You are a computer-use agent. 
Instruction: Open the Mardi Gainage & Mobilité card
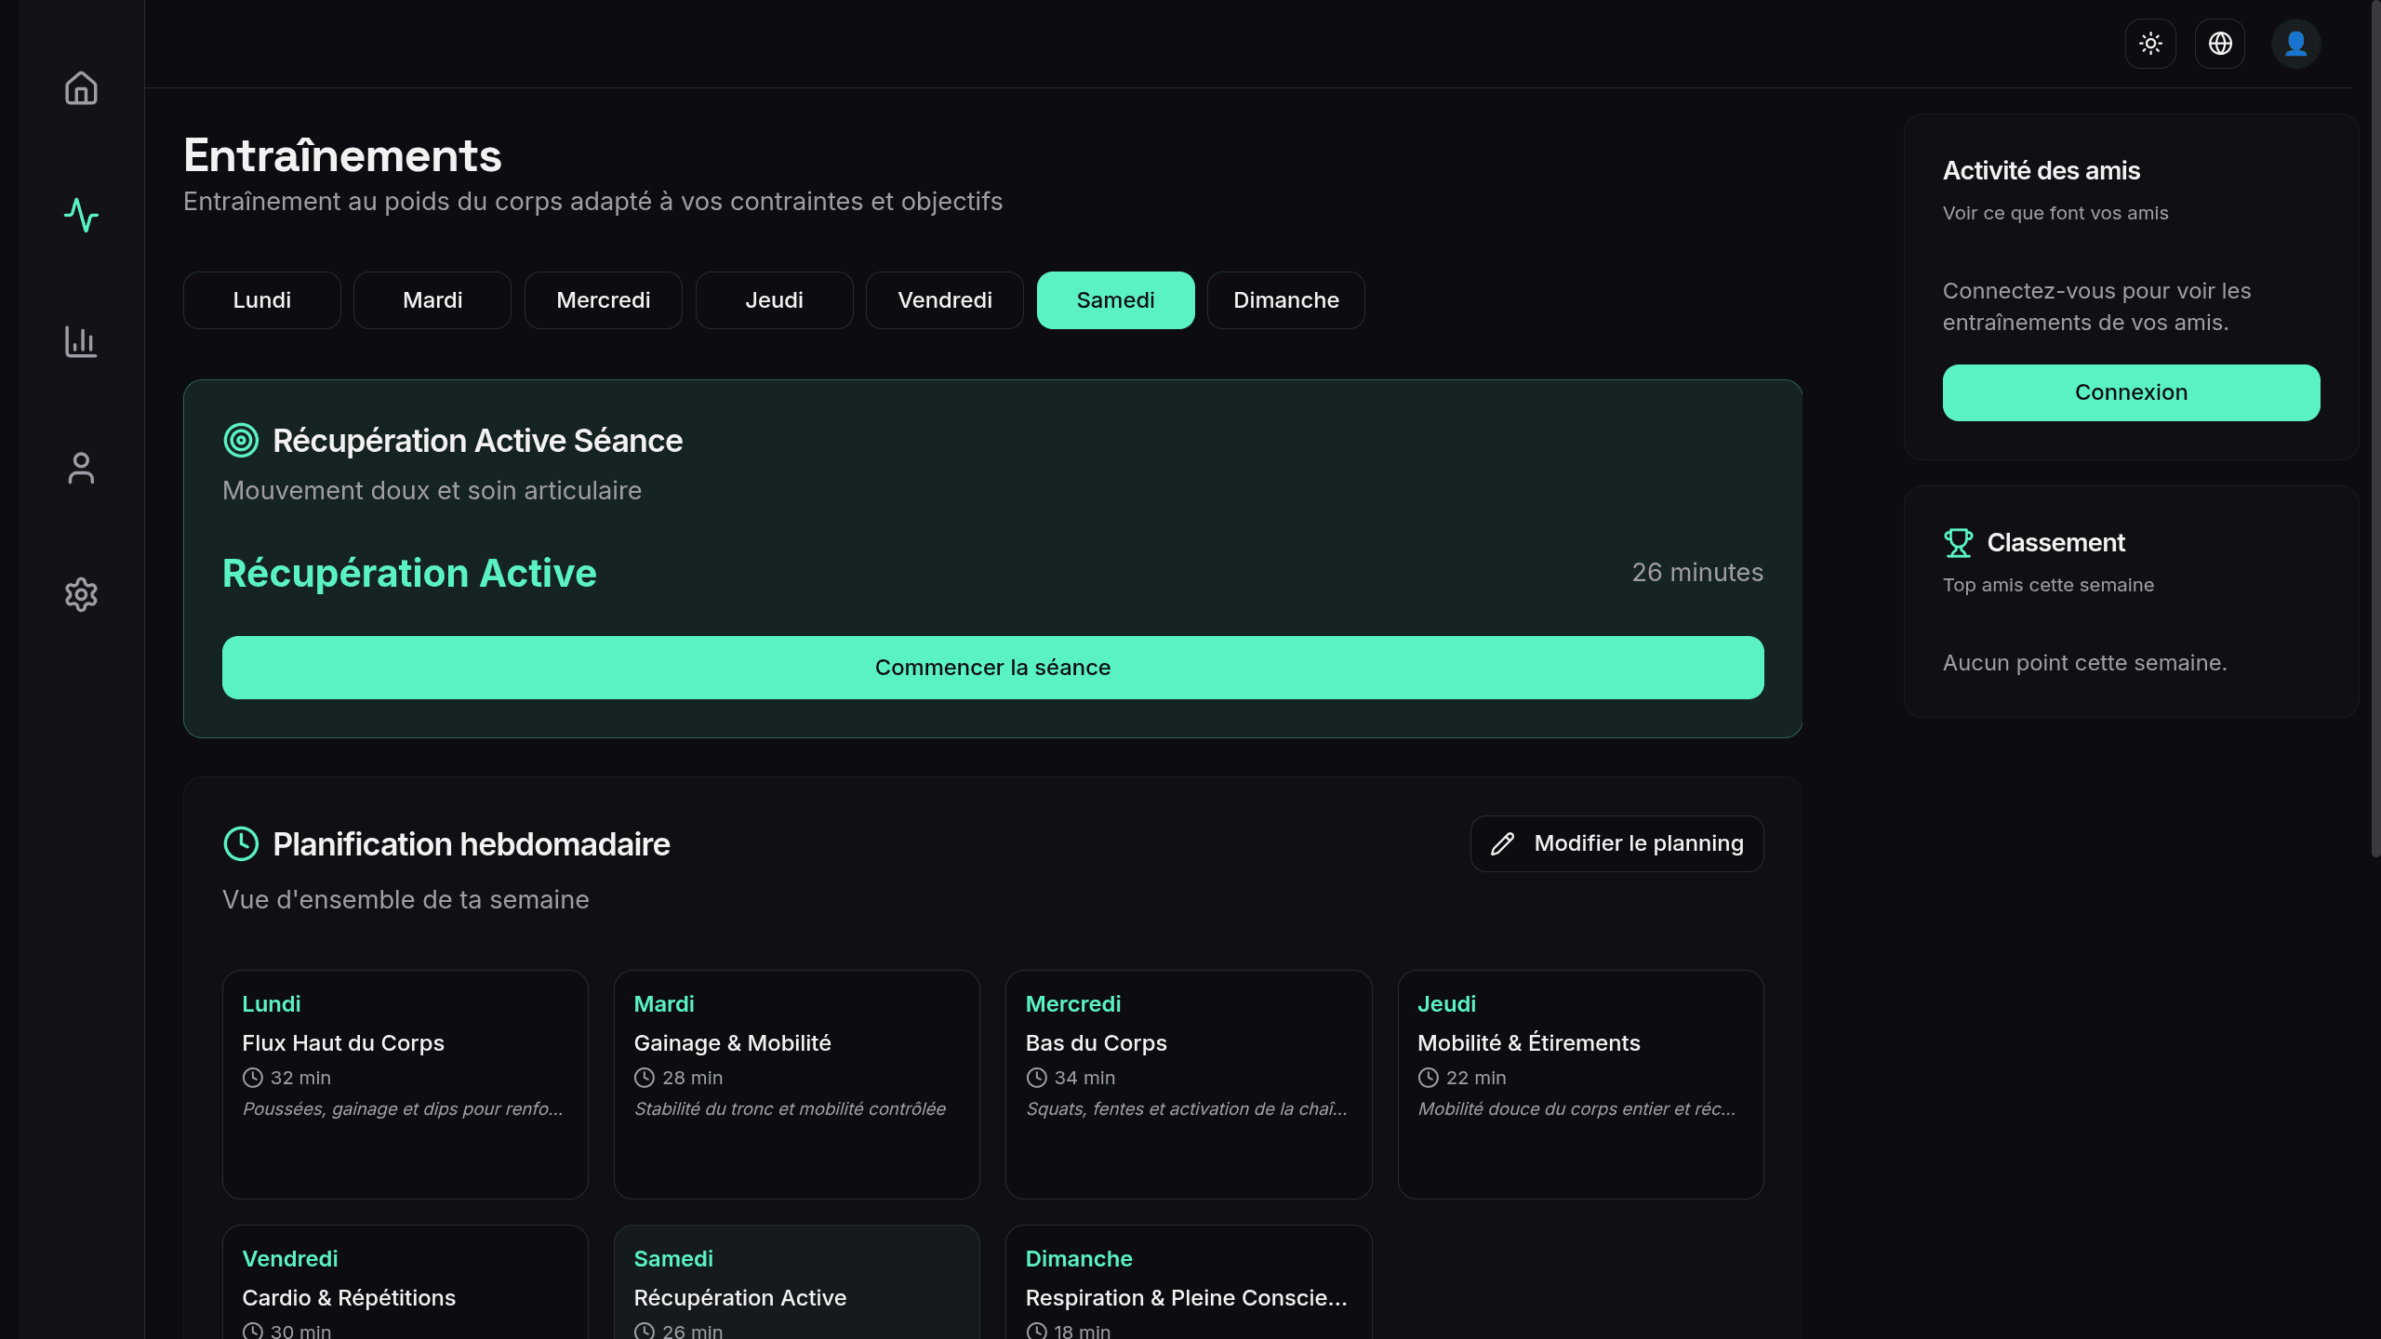tap(797, 1084)
